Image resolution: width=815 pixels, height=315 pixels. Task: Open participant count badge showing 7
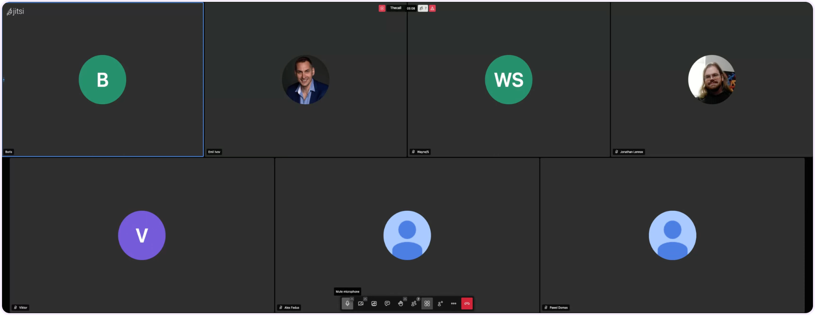(423, 8)
